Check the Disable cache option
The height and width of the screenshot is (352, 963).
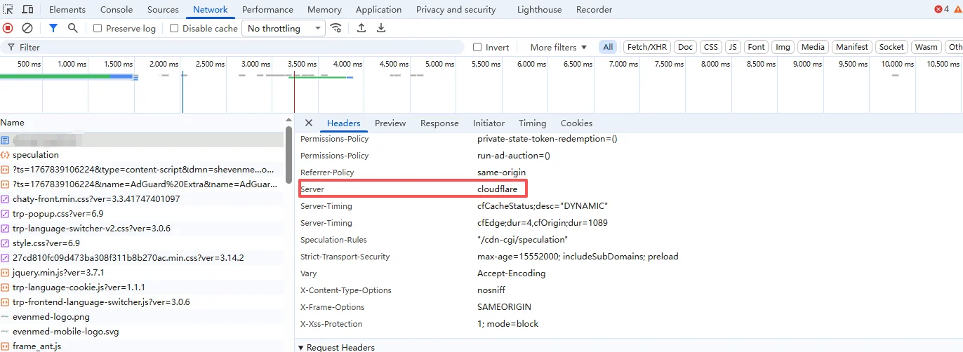174,29
